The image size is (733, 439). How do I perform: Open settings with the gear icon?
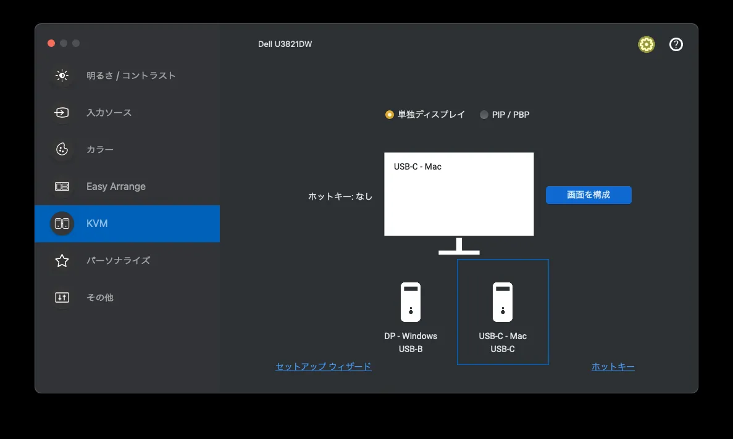[646, 44]
